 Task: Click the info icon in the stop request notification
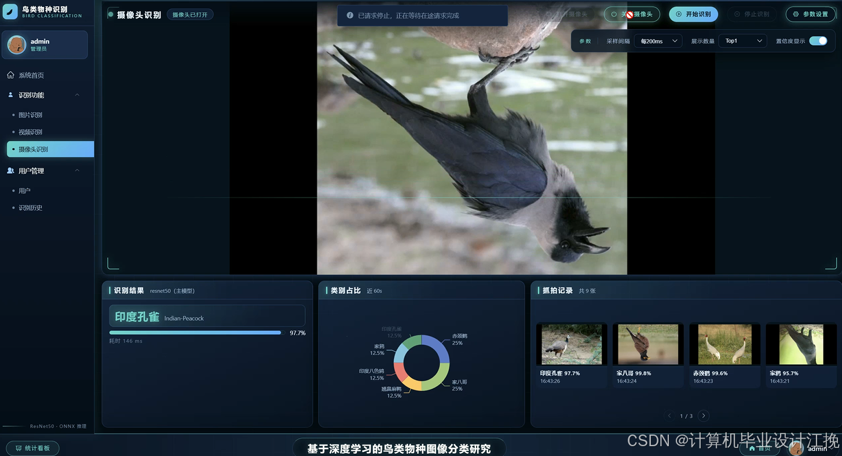coord(350,16)
